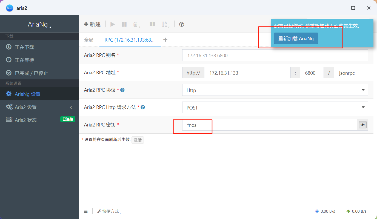Screen dimensions: 377x219
Task: Open Aria2 状态 in the sidebar
Action: [x=39, y=120]
